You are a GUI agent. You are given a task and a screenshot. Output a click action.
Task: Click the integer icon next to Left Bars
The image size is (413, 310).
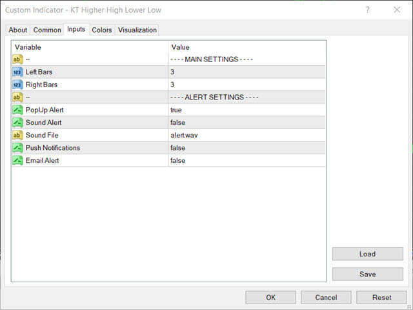pyautogui.click(x=17, y=72)
